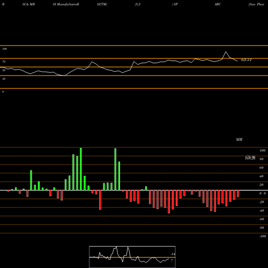Click the RSI value label 63.51
Image resolution: width=268 pixels, height=268 pixels.
[247, 60]
